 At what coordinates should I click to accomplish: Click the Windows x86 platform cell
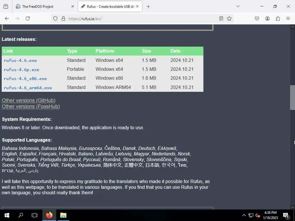[109, 78]
